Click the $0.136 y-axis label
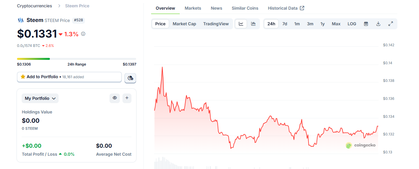 point(389,98)
